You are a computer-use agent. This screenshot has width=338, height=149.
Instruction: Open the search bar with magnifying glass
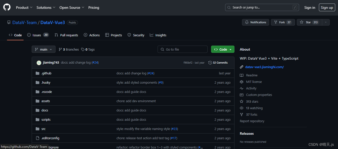coord(229,8)
